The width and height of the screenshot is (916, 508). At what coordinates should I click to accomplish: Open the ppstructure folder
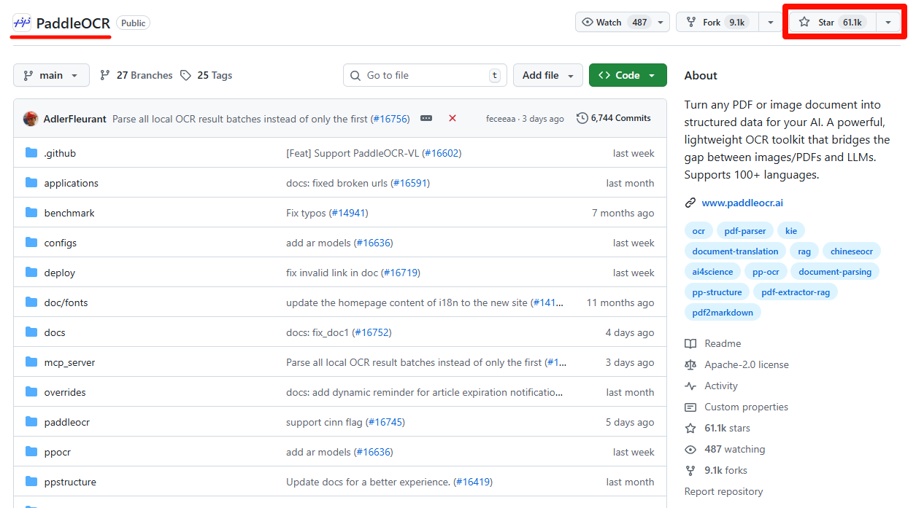tap(70, 482)
